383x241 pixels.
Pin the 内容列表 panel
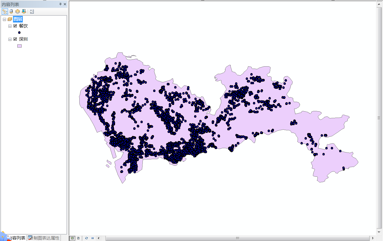pyautogui.click(x=60, y=4)
